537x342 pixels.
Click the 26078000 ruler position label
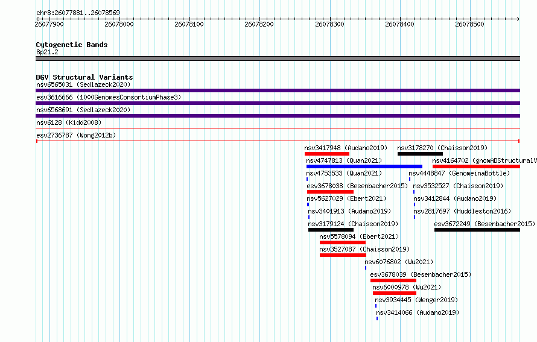click(119, 24)
